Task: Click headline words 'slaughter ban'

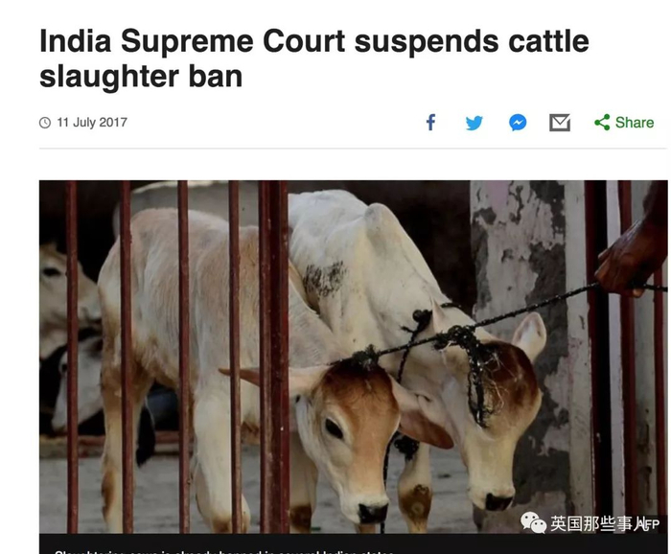Action: pos(141,77)
